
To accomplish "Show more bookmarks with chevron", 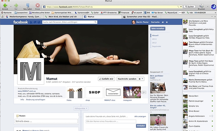I will coord(215,13).
